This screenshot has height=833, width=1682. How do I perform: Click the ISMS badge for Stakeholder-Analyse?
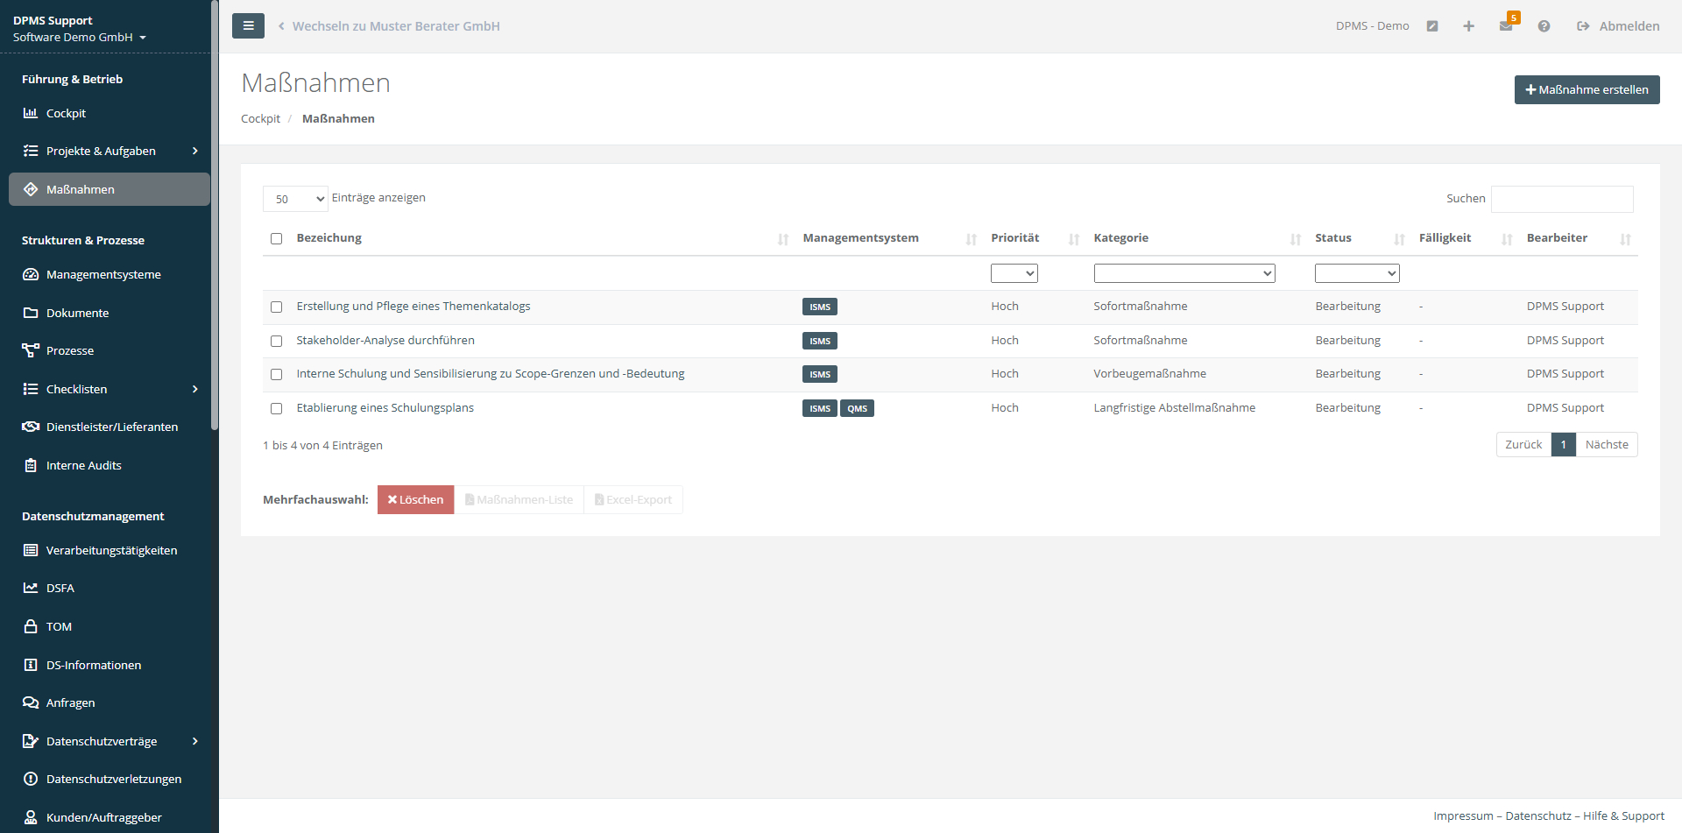(x=819, y=341)
